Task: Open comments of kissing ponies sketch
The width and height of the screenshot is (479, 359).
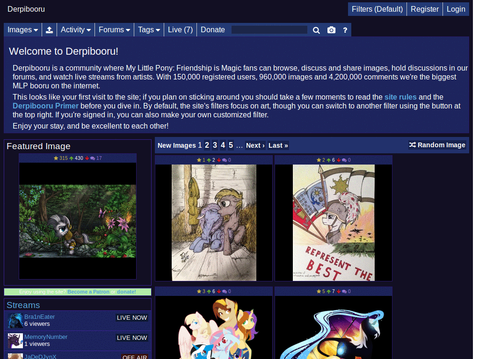Action: pyautogui.click(x=227, y=160)
